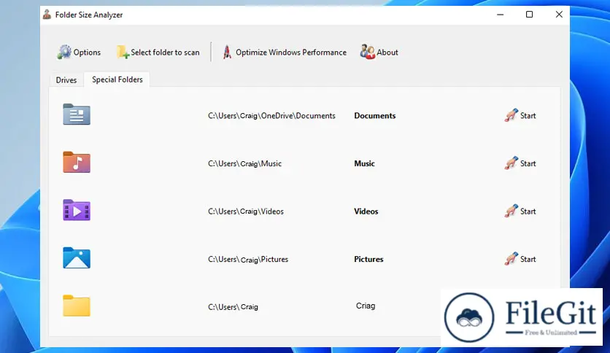Click the Start icon in Documents row
The width and height of the screenshot is (610, 353).
point(511,115)
